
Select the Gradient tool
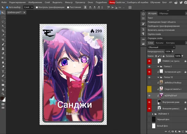pyautogui.click(x=3, y=58)
